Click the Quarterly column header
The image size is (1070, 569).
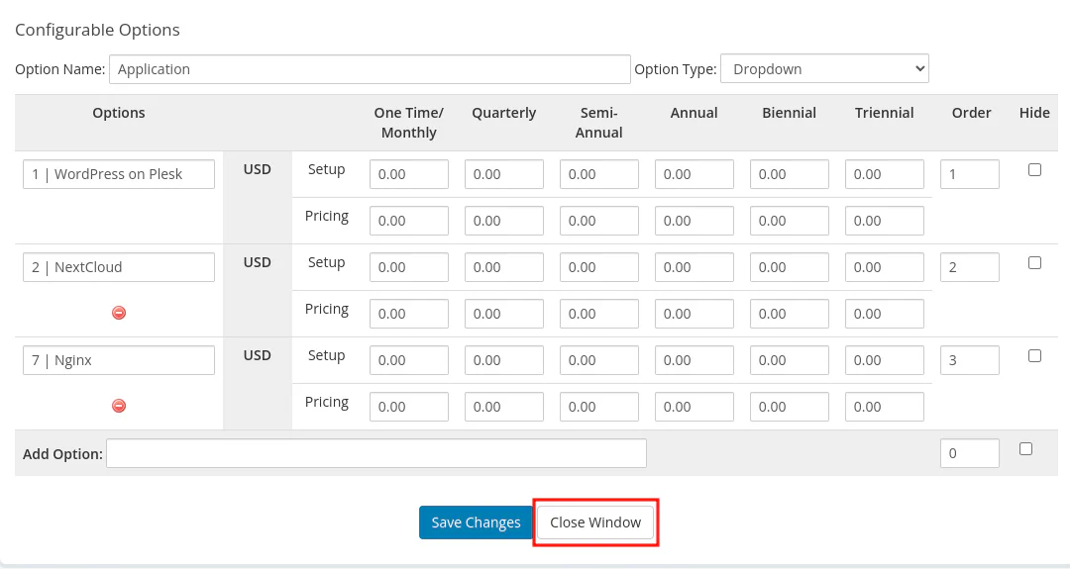pyautogui.click(x=504, y=113)
